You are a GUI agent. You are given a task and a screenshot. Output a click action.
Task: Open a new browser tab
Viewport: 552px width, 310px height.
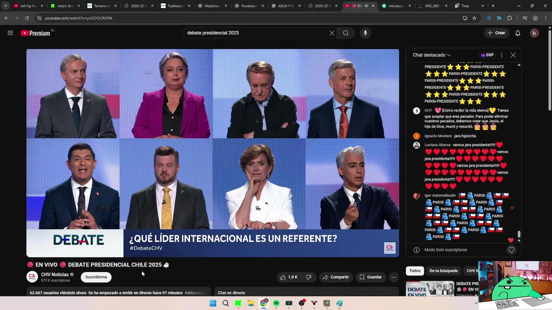(x=493, y=6)
